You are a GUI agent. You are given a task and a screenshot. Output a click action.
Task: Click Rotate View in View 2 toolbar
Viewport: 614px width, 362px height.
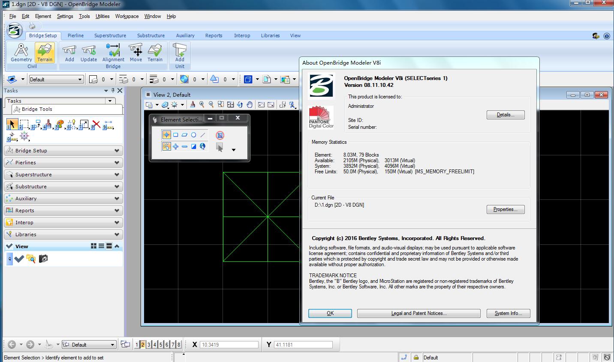[240, 104]
